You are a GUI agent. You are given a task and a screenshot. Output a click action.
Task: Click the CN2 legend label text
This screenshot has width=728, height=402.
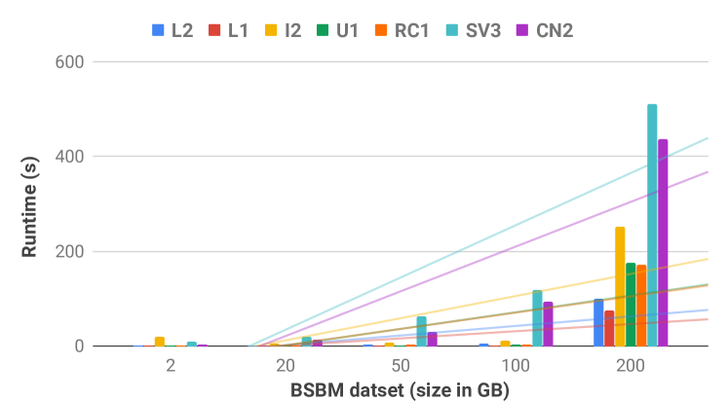(555, 30)
